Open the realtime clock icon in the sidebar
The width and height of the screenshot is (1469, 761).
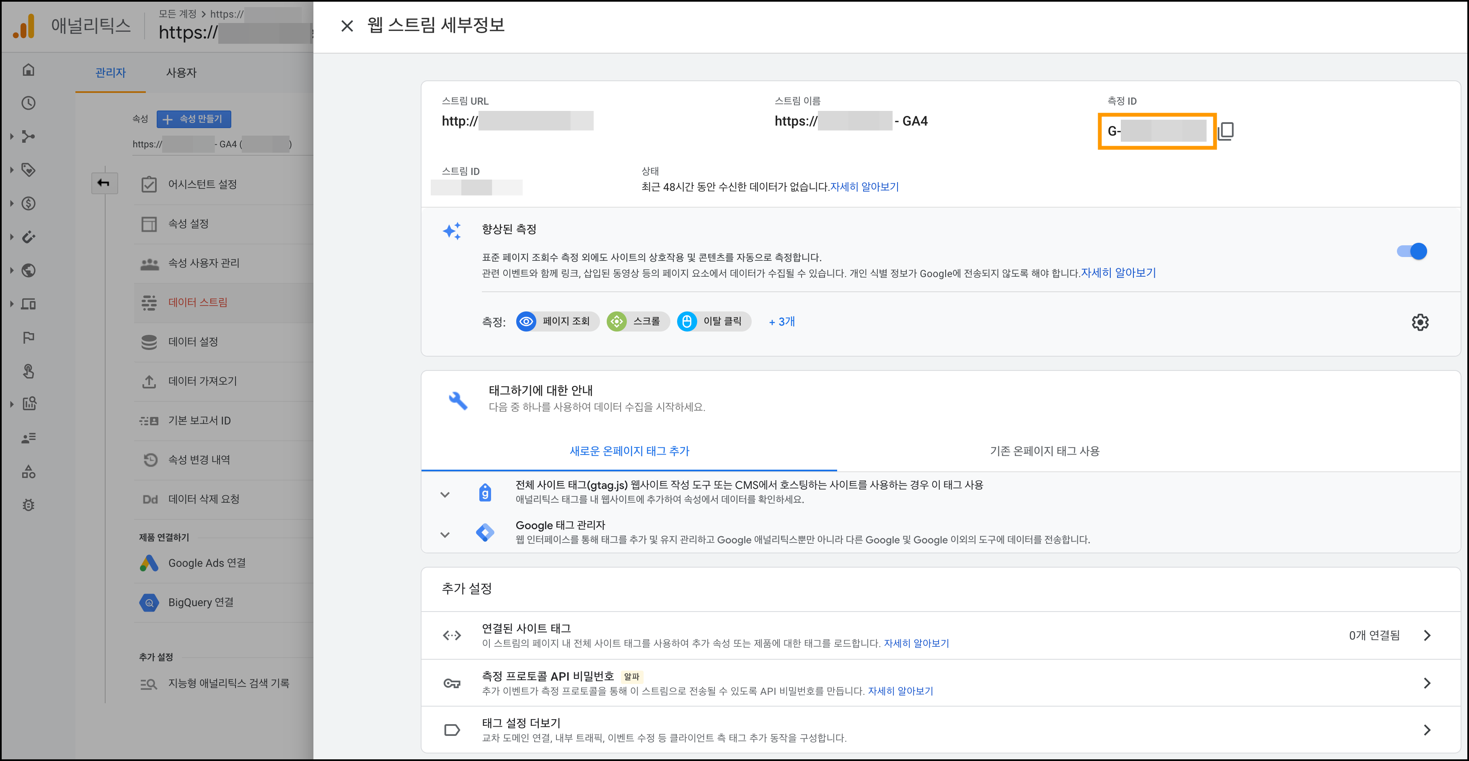[28, 103]
